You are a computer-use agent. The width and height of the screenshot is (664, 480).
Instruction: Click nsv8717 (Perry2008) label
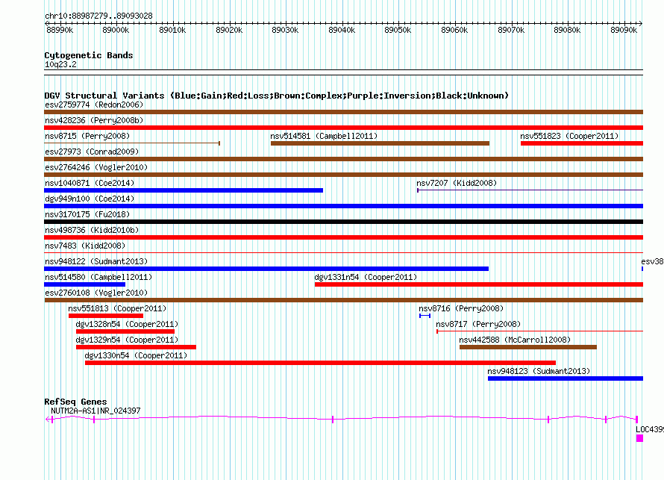point(478,324)
